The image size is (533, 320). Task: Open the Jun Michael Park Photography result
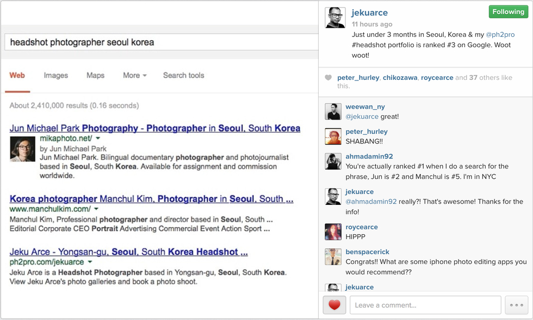[155, 129]
